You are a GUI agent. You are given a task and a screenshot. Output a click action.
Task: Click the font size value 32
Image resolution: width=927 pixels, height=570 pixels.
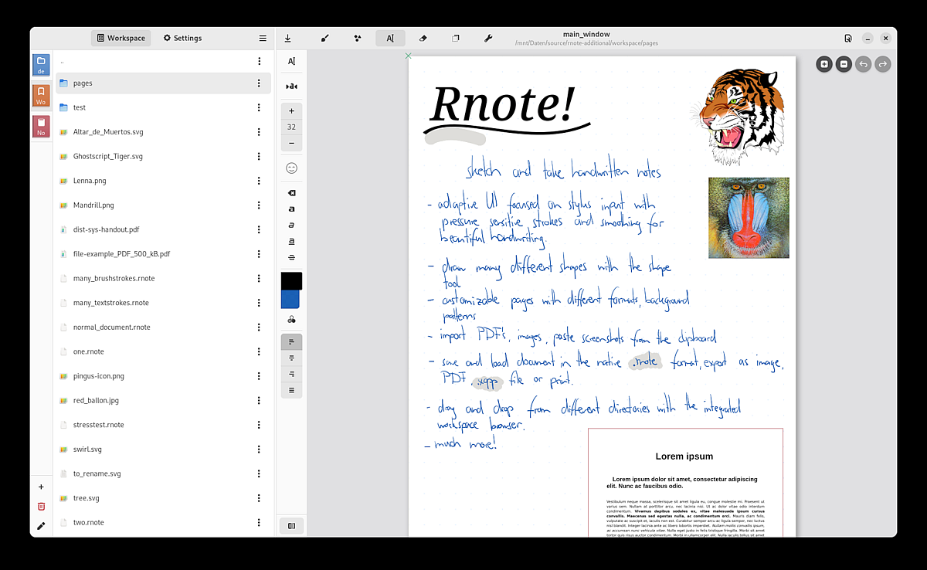click(291, 127)
